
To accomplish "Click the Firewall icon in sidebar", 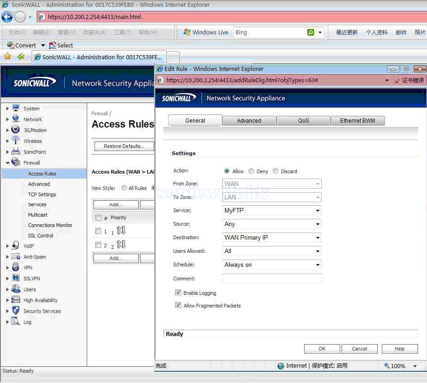I will (16, 162).
